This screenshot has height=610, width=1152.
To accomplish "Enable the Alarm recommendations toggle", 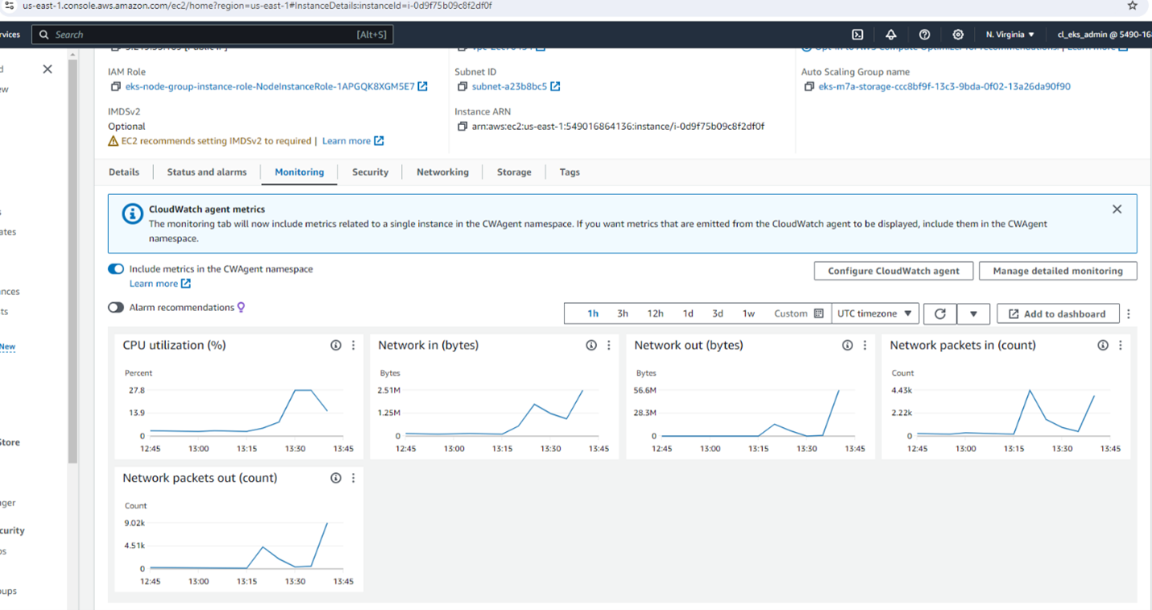I will 116,307.
